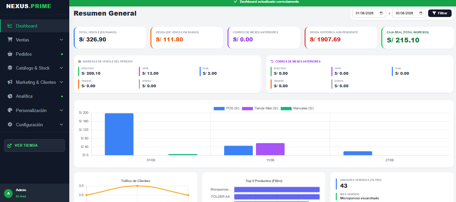Click the Admin user name in sidebar
Viewport: 456px width, 202px height.
(21, 190)
